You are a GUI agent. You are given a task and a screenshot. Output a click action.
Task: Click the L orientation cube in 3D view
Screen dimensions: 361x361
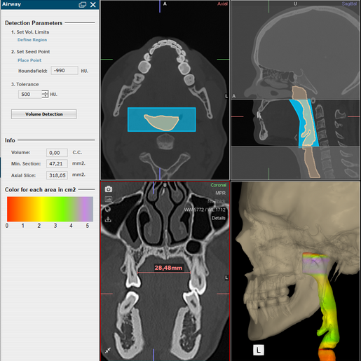pos(259,350)
